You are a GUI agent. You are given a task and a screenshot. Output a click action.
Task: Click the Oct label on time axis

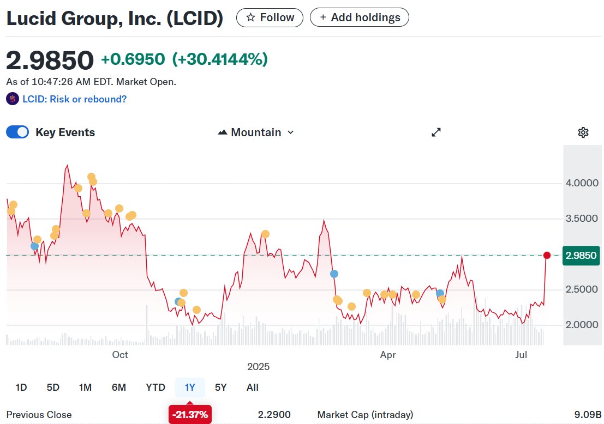(x=120, y=355)
